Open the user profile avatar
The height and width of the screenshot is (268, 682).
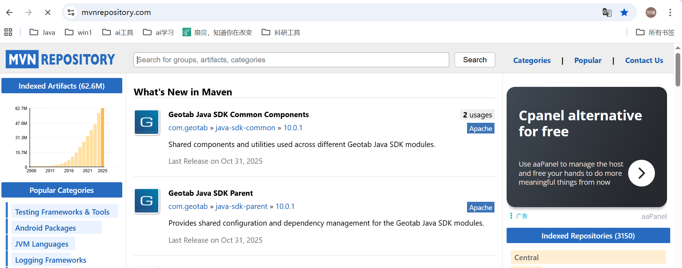click(651, 12)
